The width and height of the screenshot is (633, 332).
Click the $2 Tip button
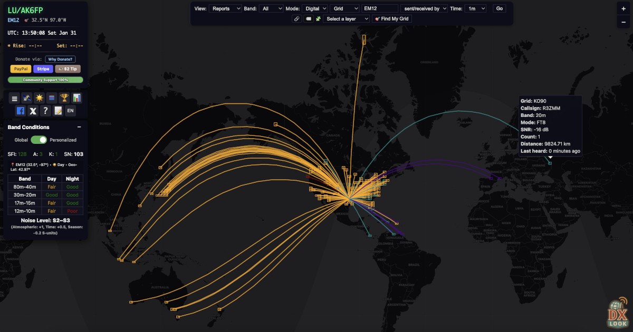pyautogui.click(x=68, y=69)
